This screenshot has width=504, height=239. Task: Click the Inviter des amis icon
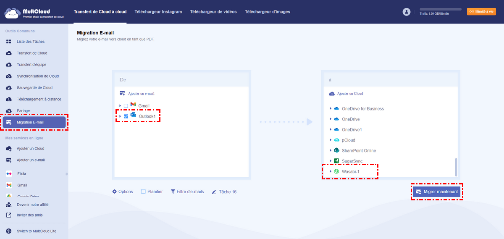(9, 215)
